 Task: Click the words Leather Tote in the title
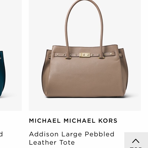click(x=52, y=143)
